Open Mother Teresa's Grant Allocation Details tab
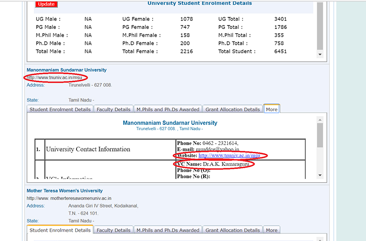Image resolution: width=366 pixels, height=241 pixels. coord(233,230)
